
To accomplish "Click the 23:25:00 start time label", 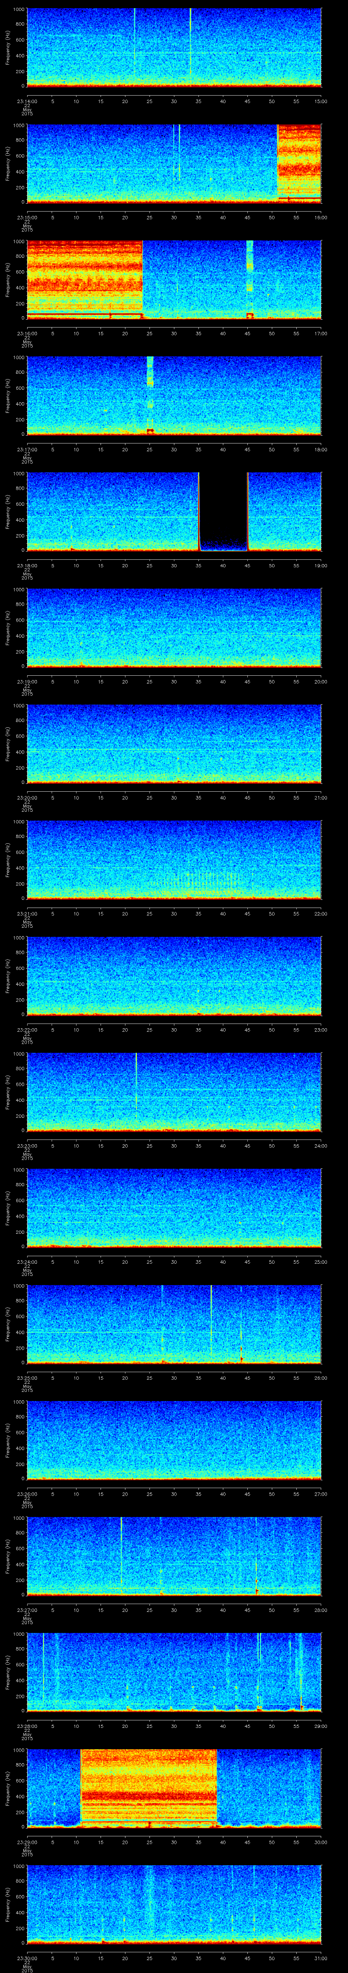I will 27,1377.
